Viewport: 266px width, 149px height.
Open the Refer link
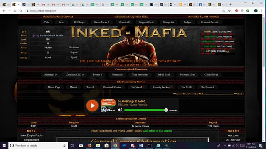click(x=62, y=22)
